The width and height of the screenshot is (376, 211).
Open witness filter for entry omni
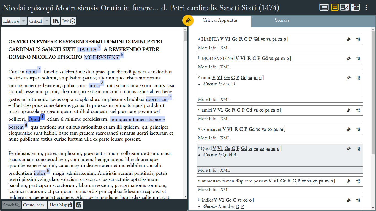358,78
